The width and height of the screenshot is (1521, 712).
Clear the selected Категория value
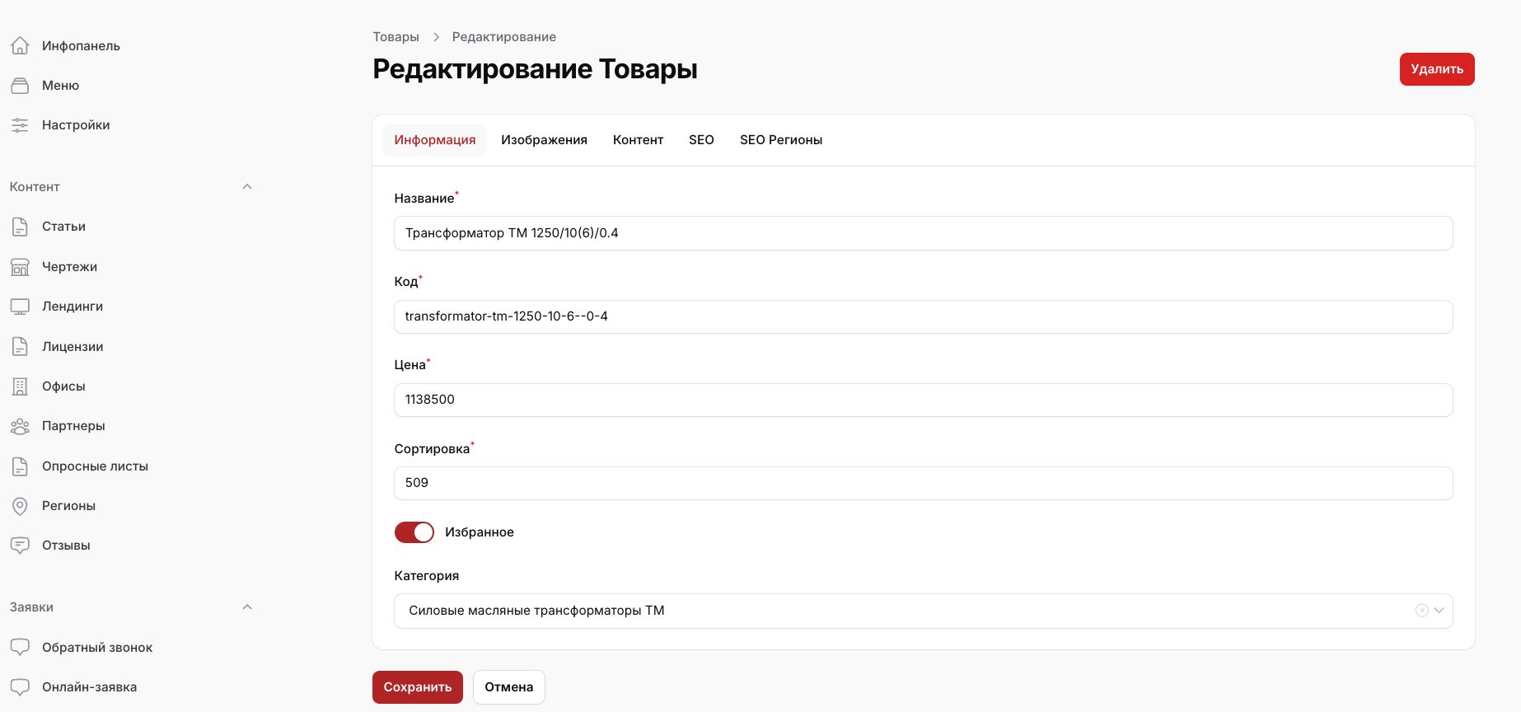tap(1421, 611)
